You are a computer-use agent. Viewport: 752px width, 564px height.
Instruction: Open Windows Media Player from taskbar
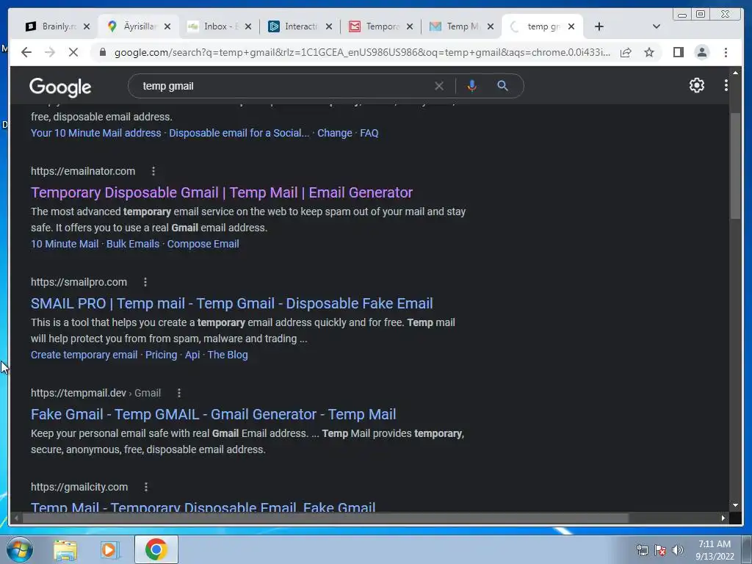click(110, 549)
